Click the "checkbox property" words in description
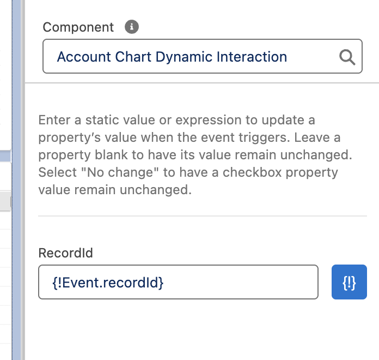Viewport: 379px width, 360px height. coord(280,173)
